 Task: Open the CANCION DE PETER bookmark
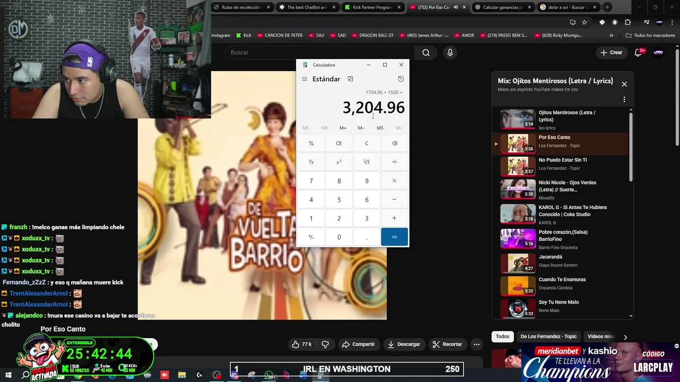click(279, 36)
